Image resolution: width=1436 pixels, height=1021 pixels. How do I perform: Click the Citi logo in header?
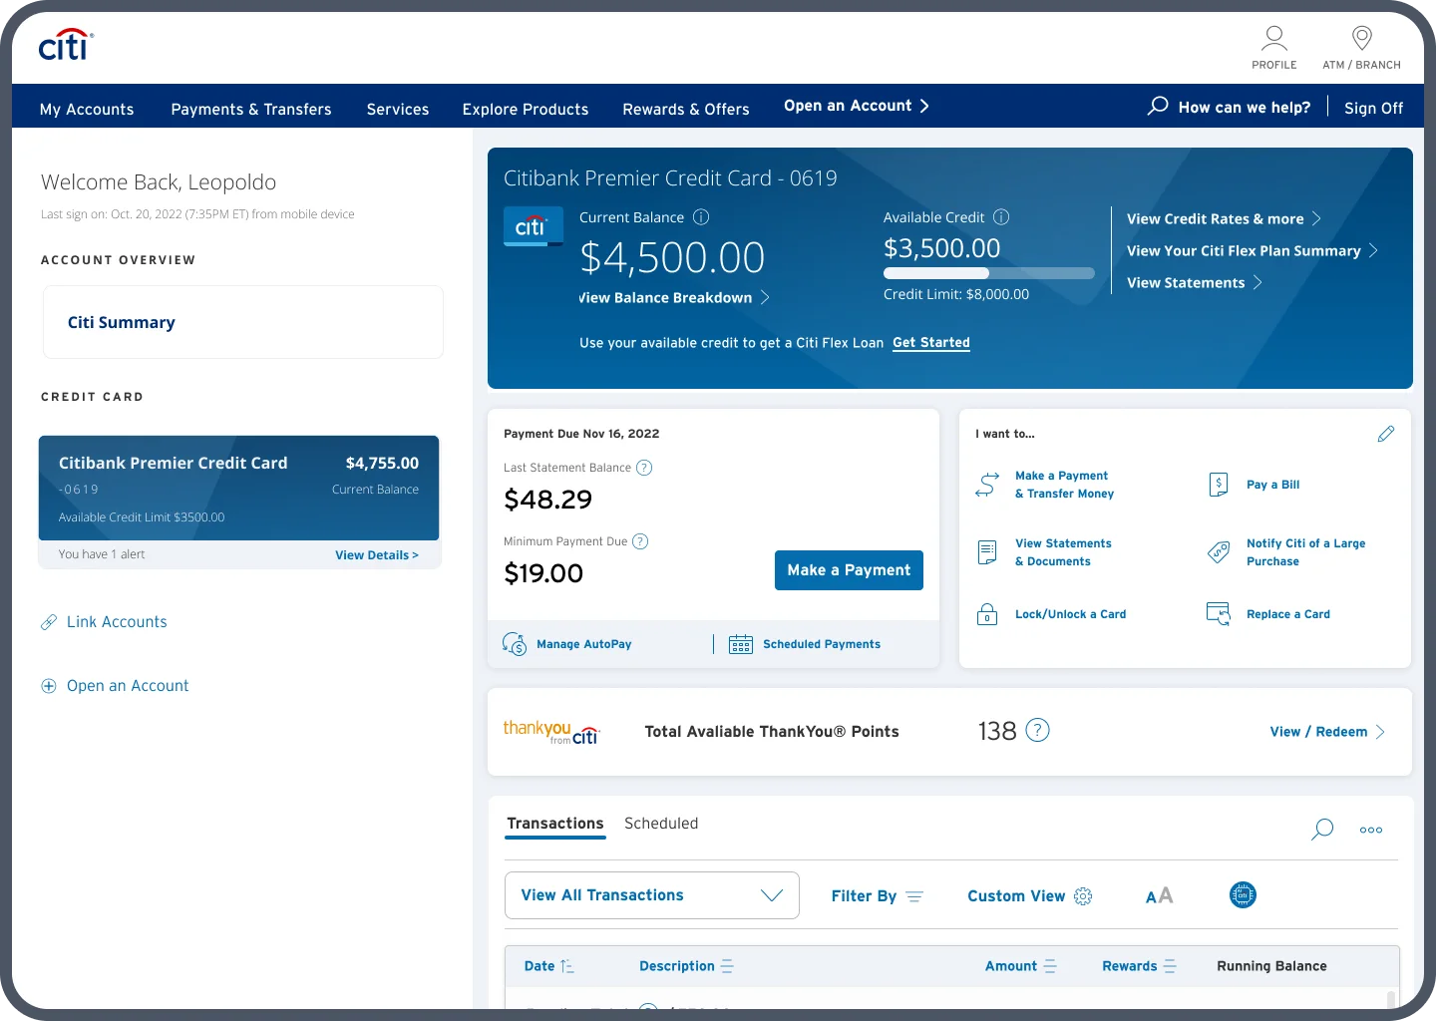tap(66, 45)
